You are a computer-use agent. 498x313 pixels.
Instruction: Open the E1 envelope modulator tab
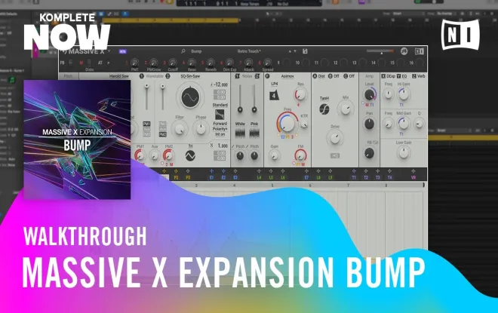click(211, 177)
